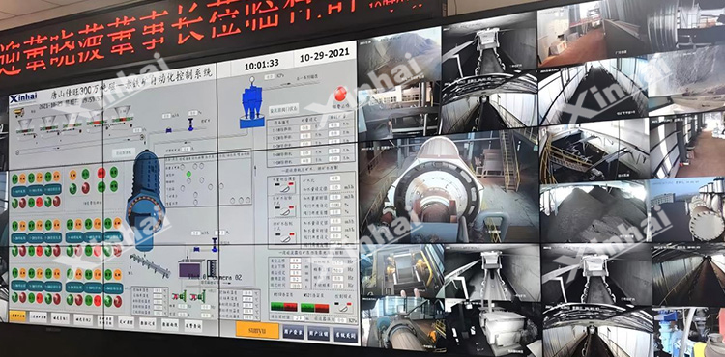Select the green-red level bar indicator
This screenshot has width=725, height=357.
(x=283, y=306)
